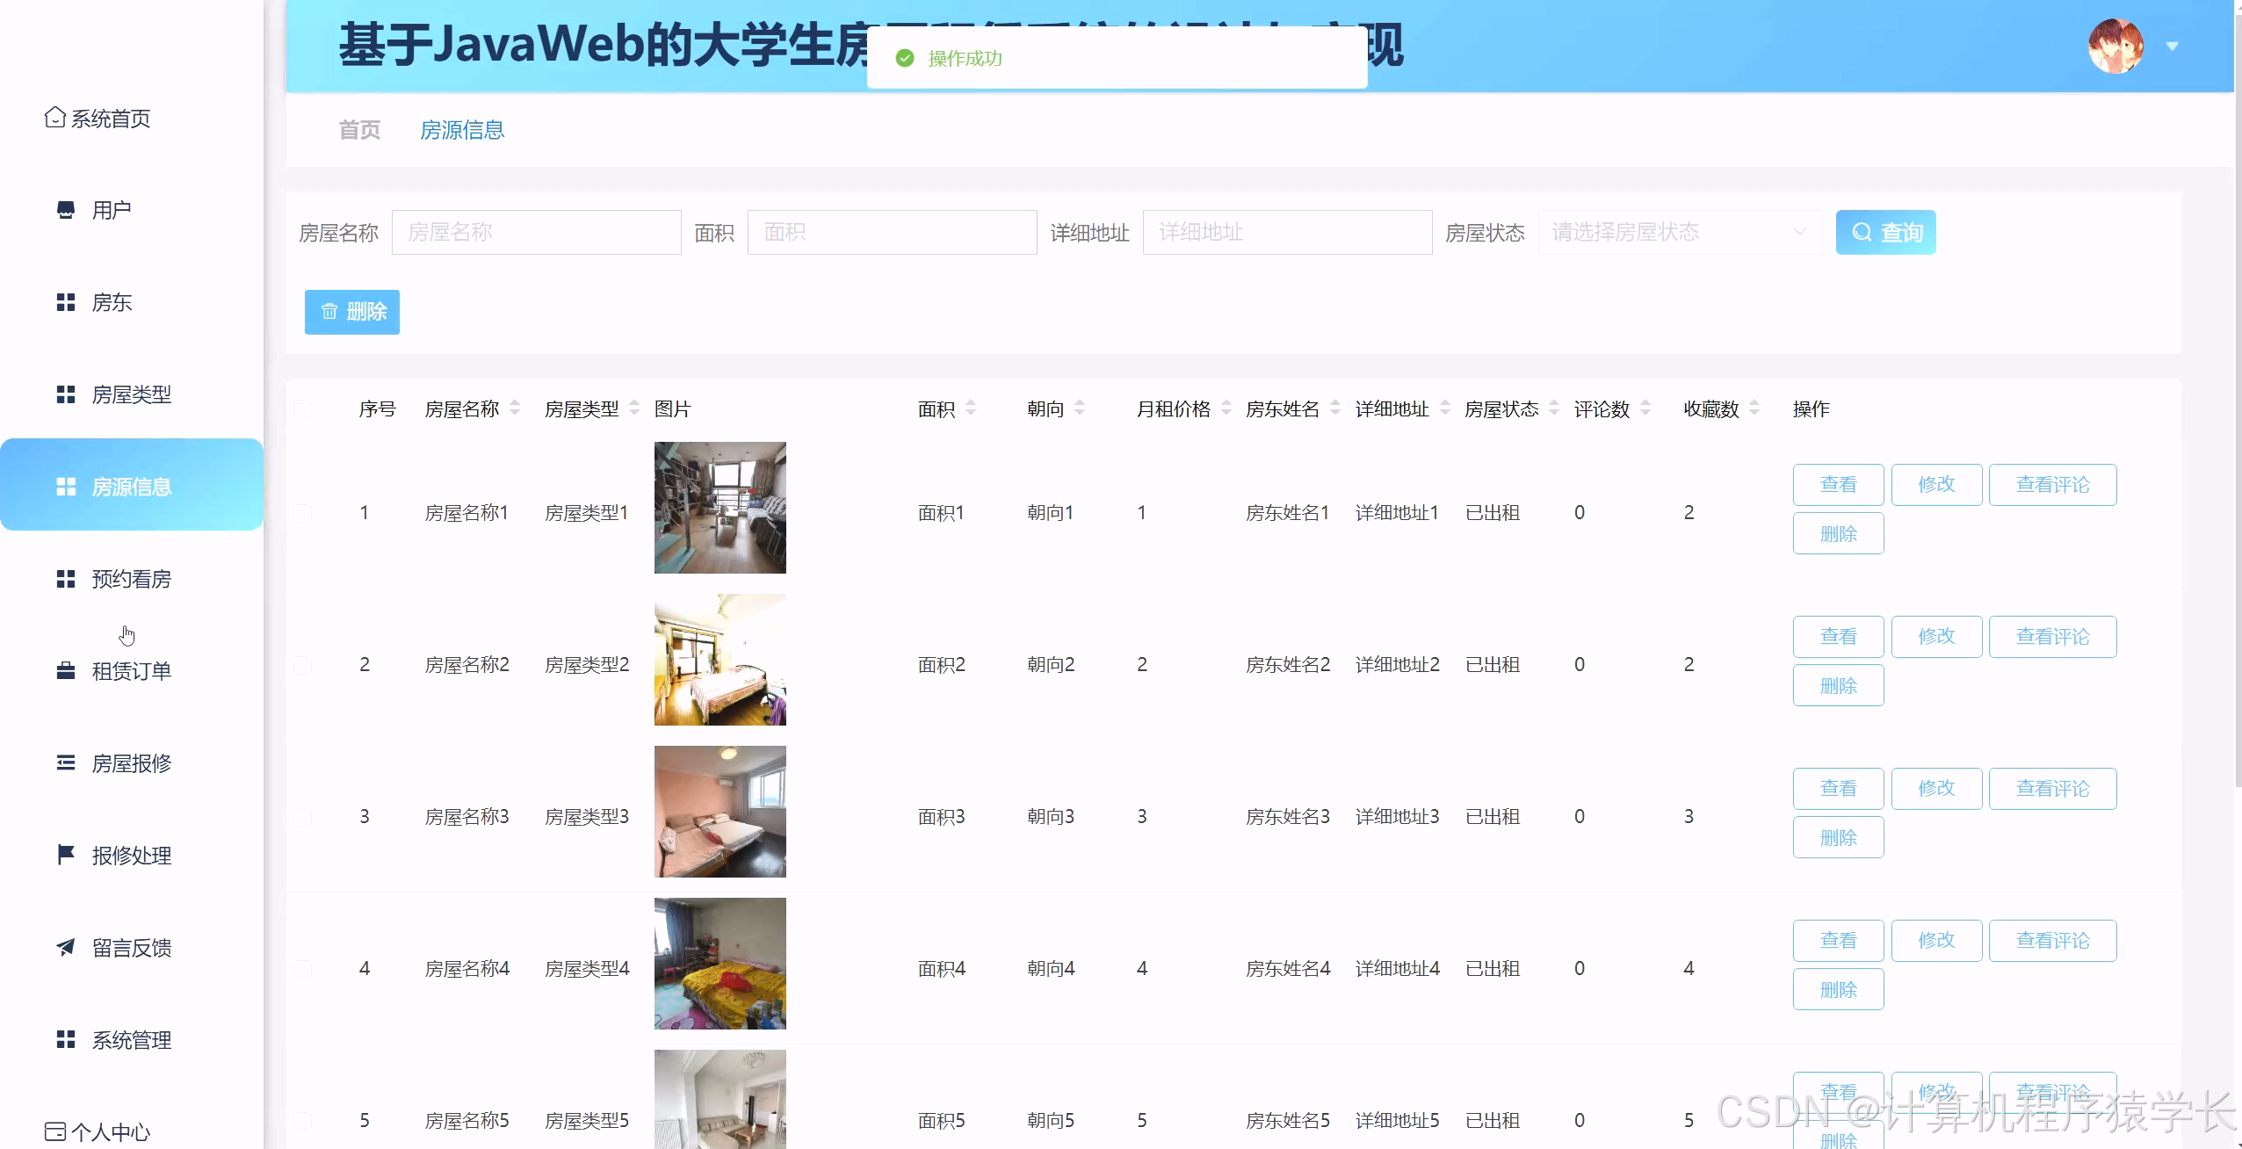Sort by 房屋状态 column arrows
The image size is (2242, 1149).
point(1554,408)
